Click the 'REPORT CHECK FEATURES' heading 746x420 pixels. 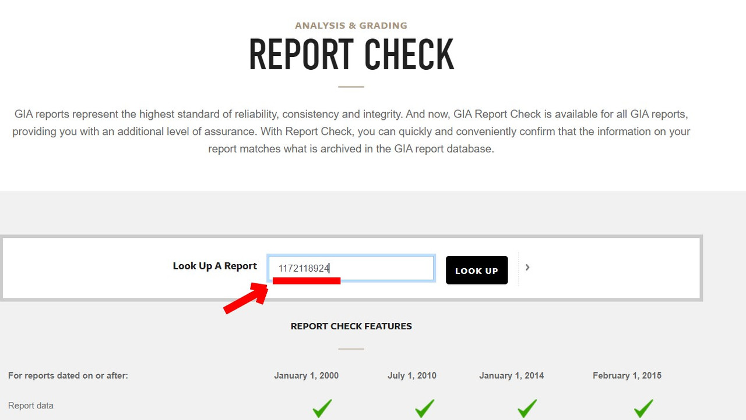click(x=351, y=326)
